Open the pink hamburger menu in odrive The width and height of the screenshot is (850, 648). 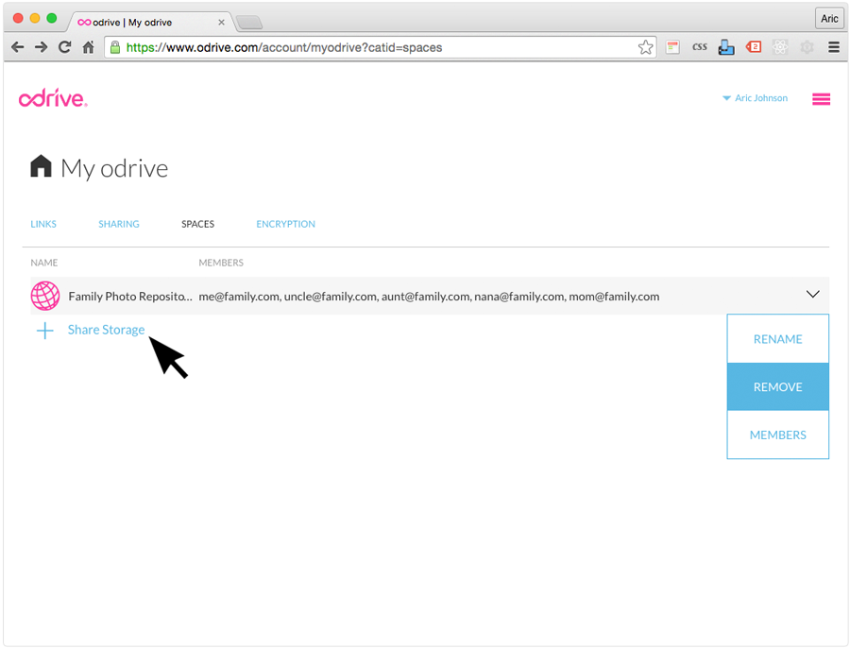pos(821,98)
